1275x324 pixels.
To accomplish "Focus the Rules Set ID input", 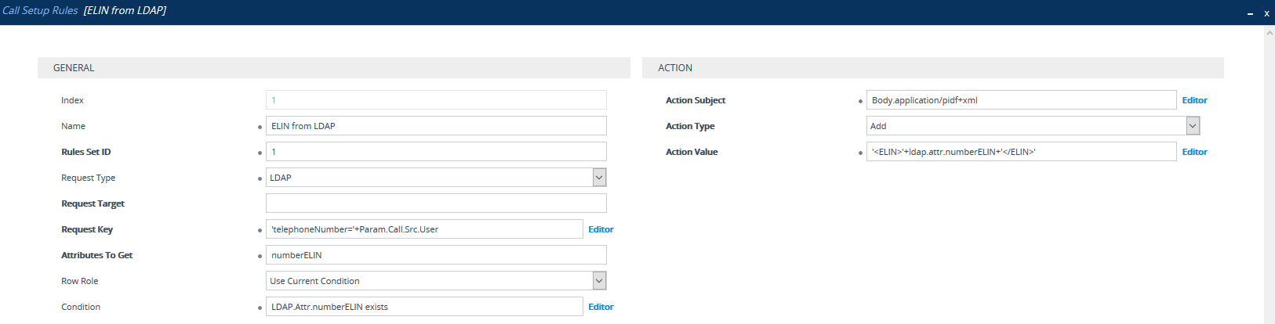I will (x=435, y=152).
